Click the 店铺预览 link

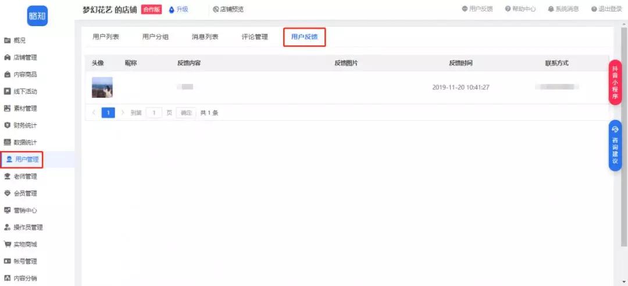pyautogui.click(x=229, y=9)
